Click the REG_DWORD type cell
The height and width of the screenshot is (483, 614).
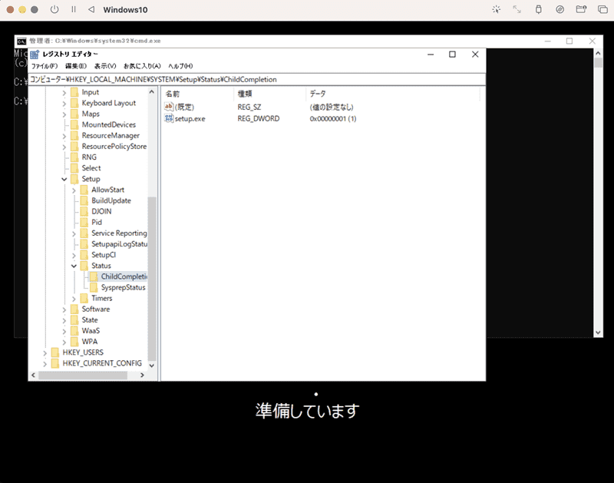pyautogui.click(x=259, y=118)
